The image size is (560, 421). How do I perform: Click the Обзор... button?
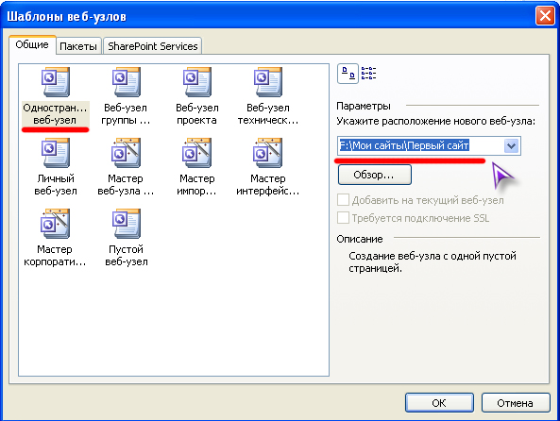click(375, 175)
